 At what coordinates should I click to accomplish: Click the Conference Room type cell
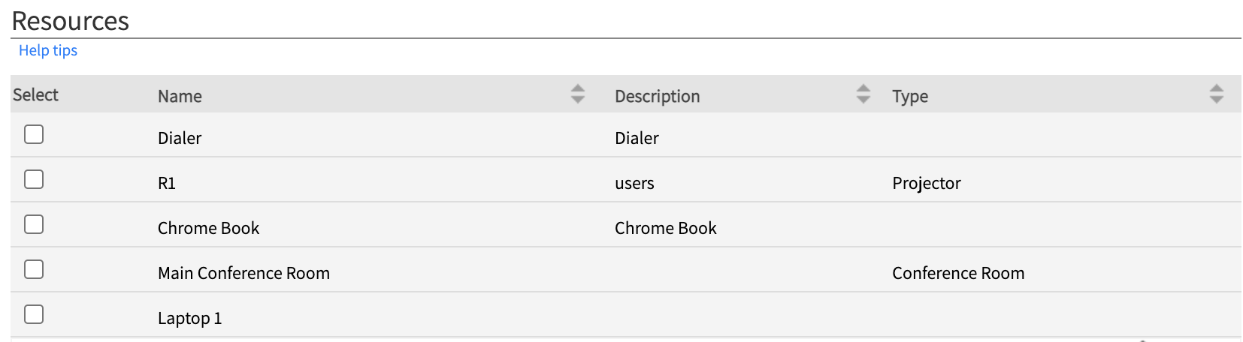(958, 273)
